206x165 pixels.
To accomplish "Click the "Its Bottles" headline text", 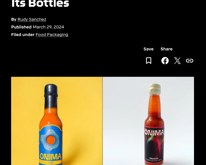I will click(40, 4).
